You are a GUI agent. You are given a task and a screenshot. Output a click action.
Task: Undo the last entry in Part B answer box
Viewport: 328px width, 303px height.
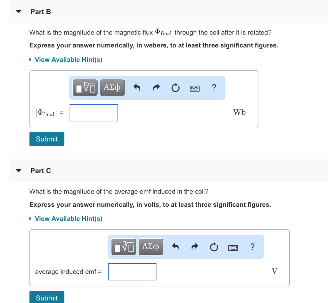137,87
